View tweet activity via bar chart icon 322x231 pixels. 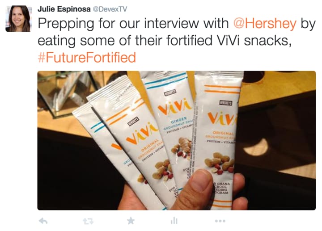(x=174, y=221)
